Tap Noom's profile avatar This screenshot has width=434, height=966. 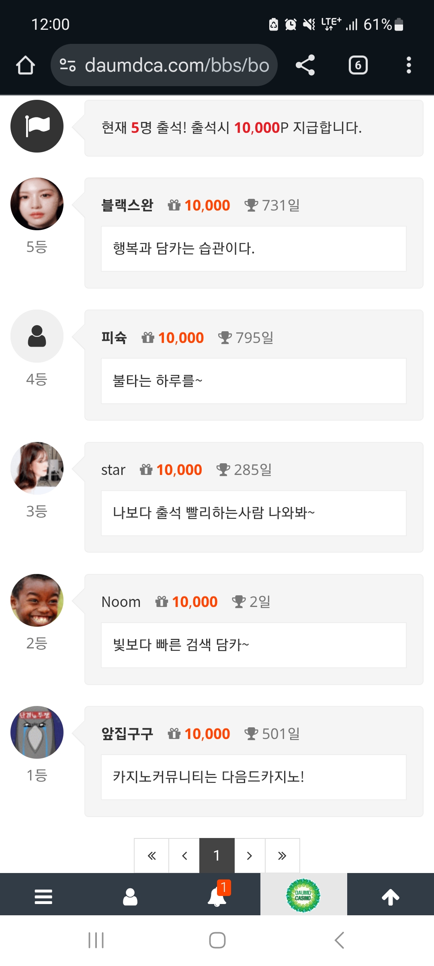coord(37,600)
